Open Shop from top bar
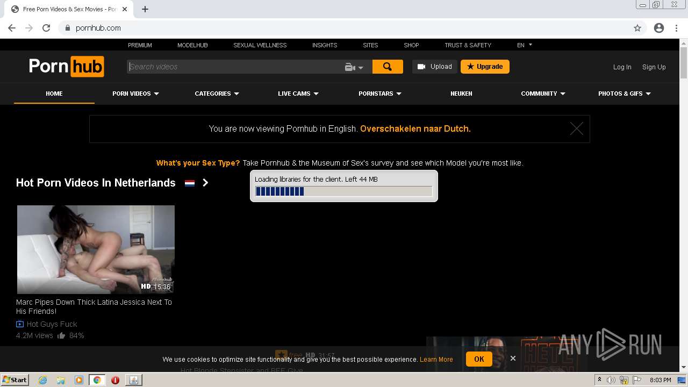This screenshot has width=688, height=387. 411,45
